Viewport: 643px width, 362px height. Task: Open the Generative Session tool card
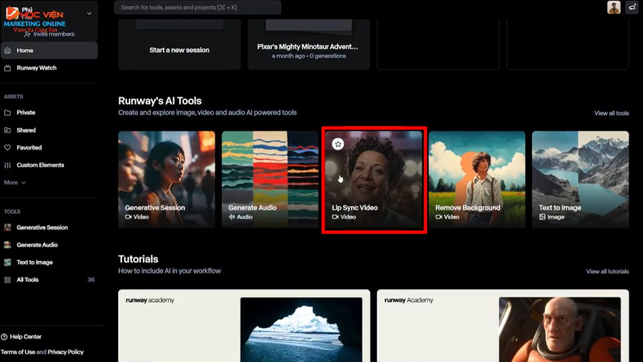pyautogui.click(x=167, y=180)
